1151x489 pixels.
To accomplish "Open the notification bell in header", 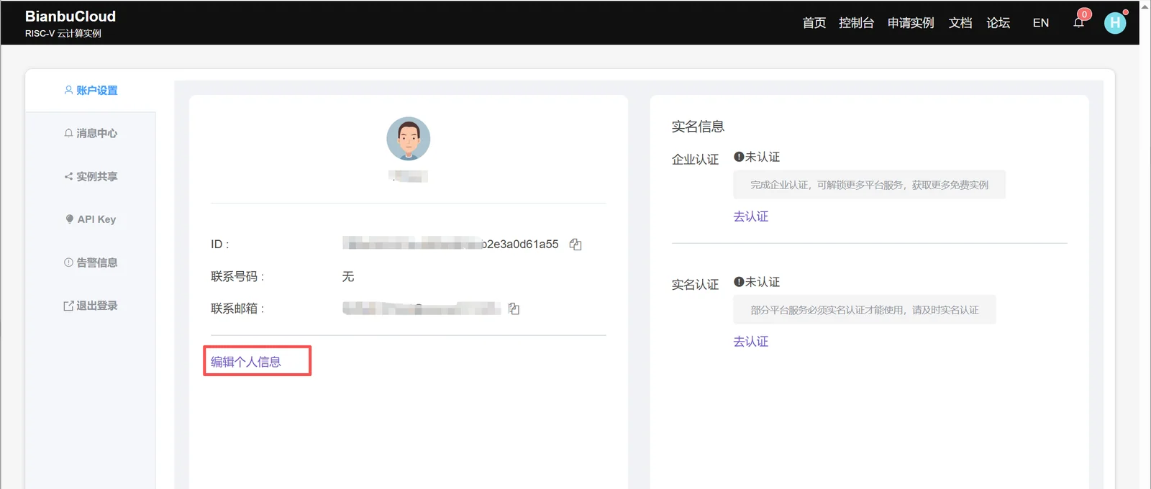I will [1078, 23].
